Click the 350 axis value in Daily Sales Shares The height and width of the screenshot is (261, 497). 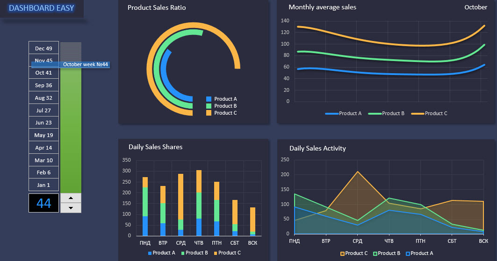coord(126,160)
